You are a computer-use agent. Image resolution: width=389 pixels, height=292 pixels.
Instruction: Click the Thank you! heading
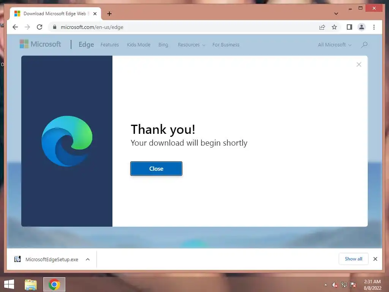pos(163,129)
